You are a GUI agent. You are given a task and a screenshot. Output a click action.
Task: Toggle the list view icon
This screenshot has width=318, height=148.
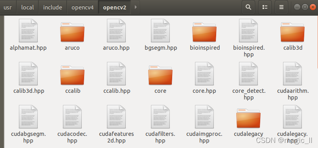point(265,7)
